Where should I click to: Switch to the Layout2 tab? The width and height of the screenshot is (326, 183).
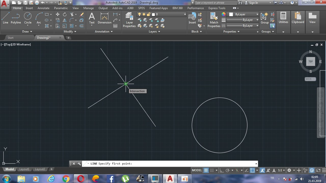coord(40,169)
